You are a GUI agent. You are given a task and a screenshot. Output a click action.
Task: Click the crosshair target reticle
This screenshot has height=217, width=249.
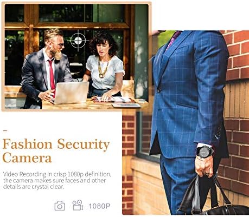click(x=78, y=41)
